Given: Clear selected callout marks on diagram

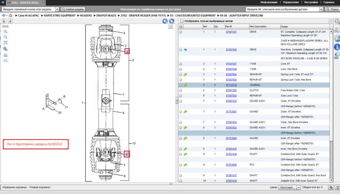Looking at the screenshot, I should (5, 49).
